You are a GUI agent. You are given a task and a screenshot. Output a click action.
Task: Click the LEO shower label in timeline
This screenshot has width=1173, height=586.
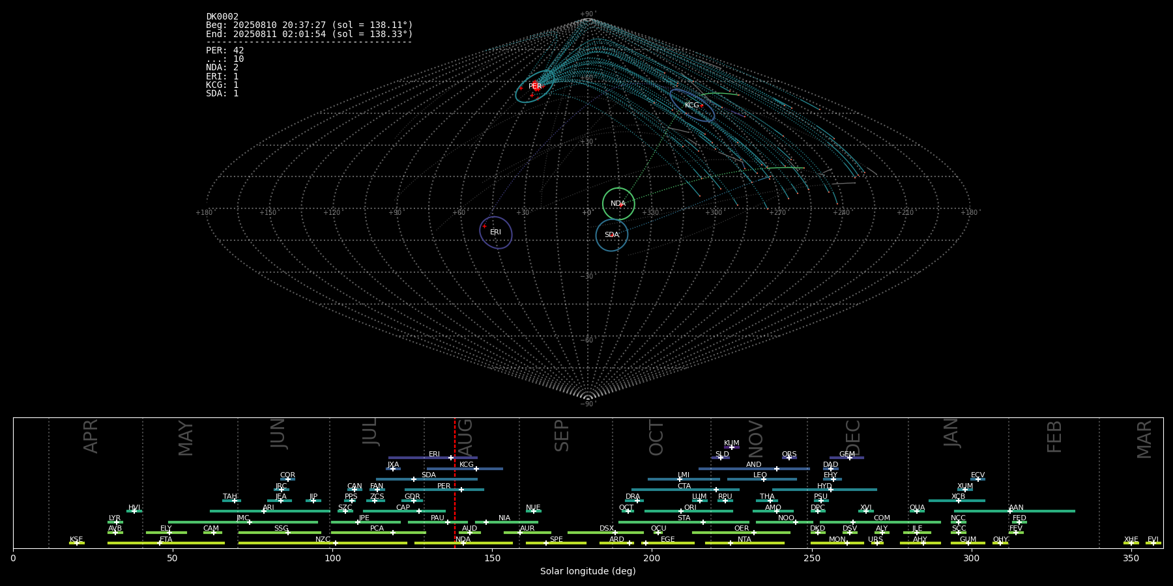[x=760, y=475]
